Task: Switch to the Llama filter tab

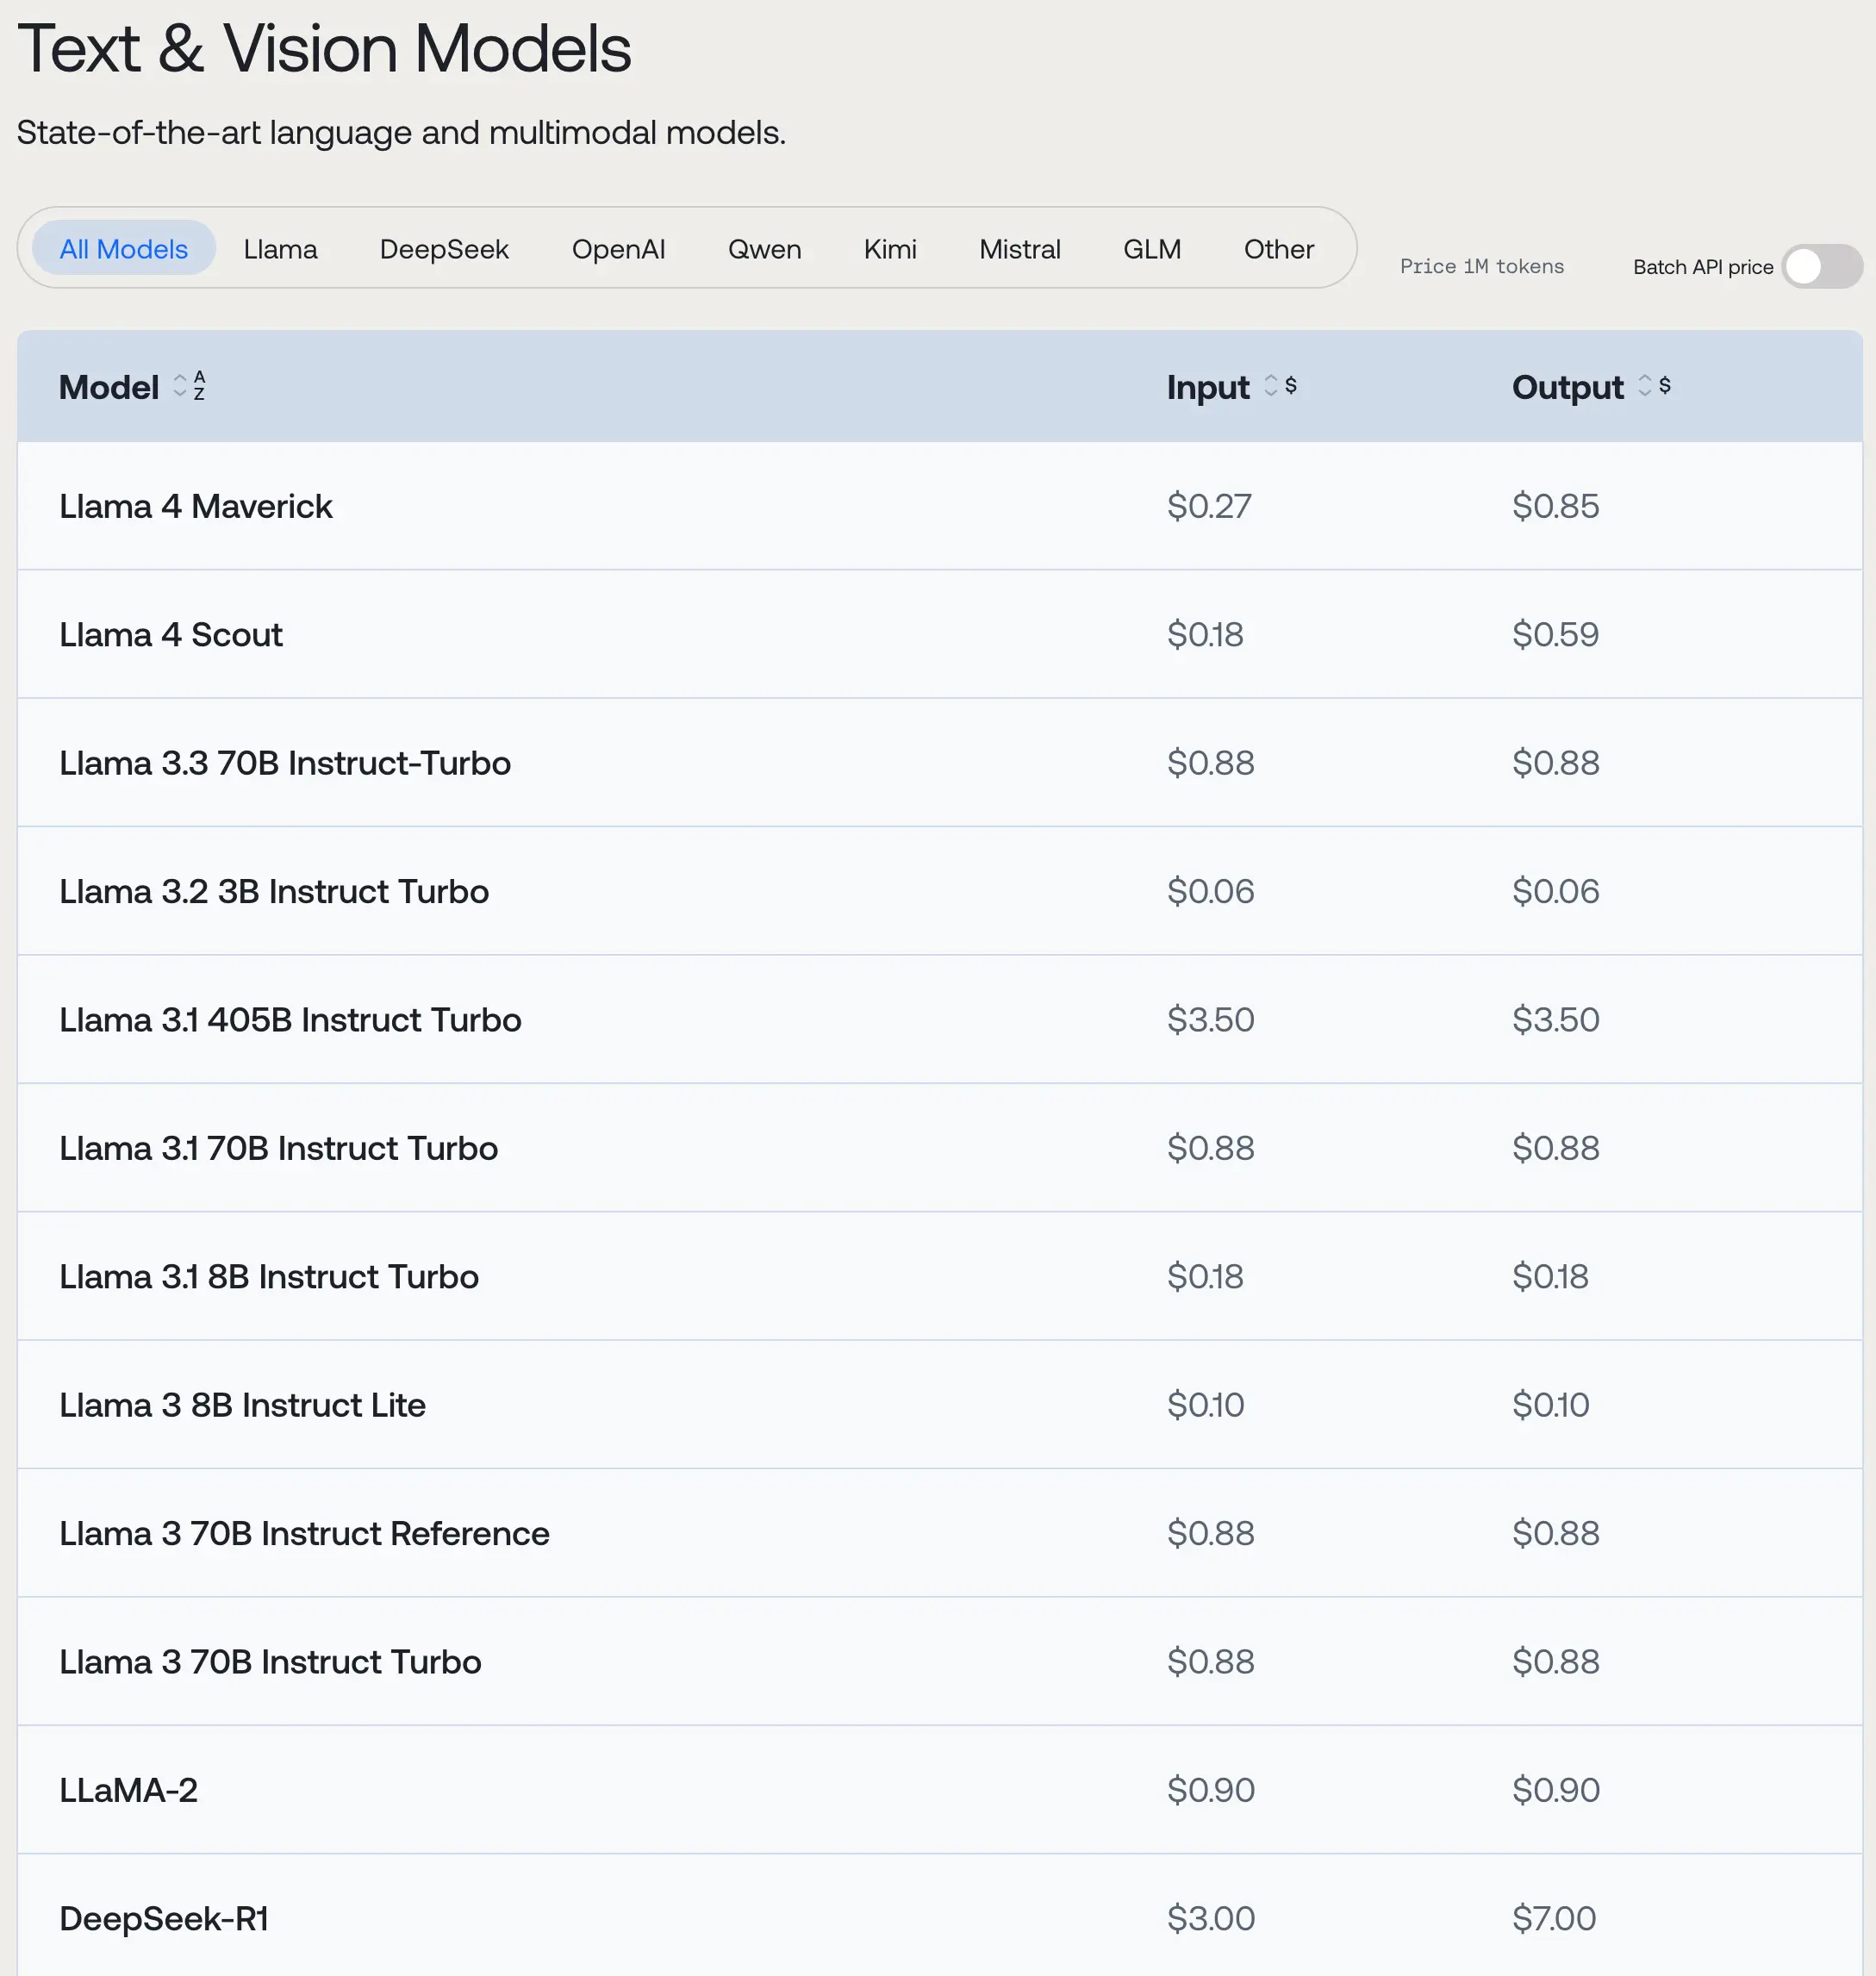Action: coord(280,249)
